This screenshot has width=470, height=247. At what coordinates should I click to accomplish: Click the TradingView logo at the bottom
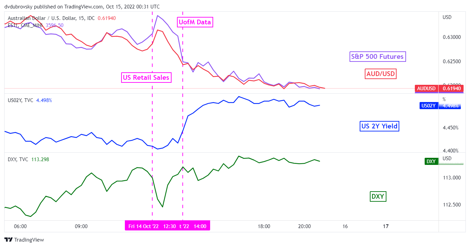pos(25,240)
